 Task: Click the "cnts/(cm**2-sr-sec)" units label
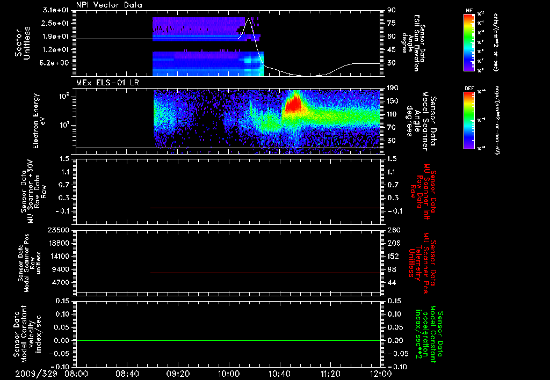[496, 42]
